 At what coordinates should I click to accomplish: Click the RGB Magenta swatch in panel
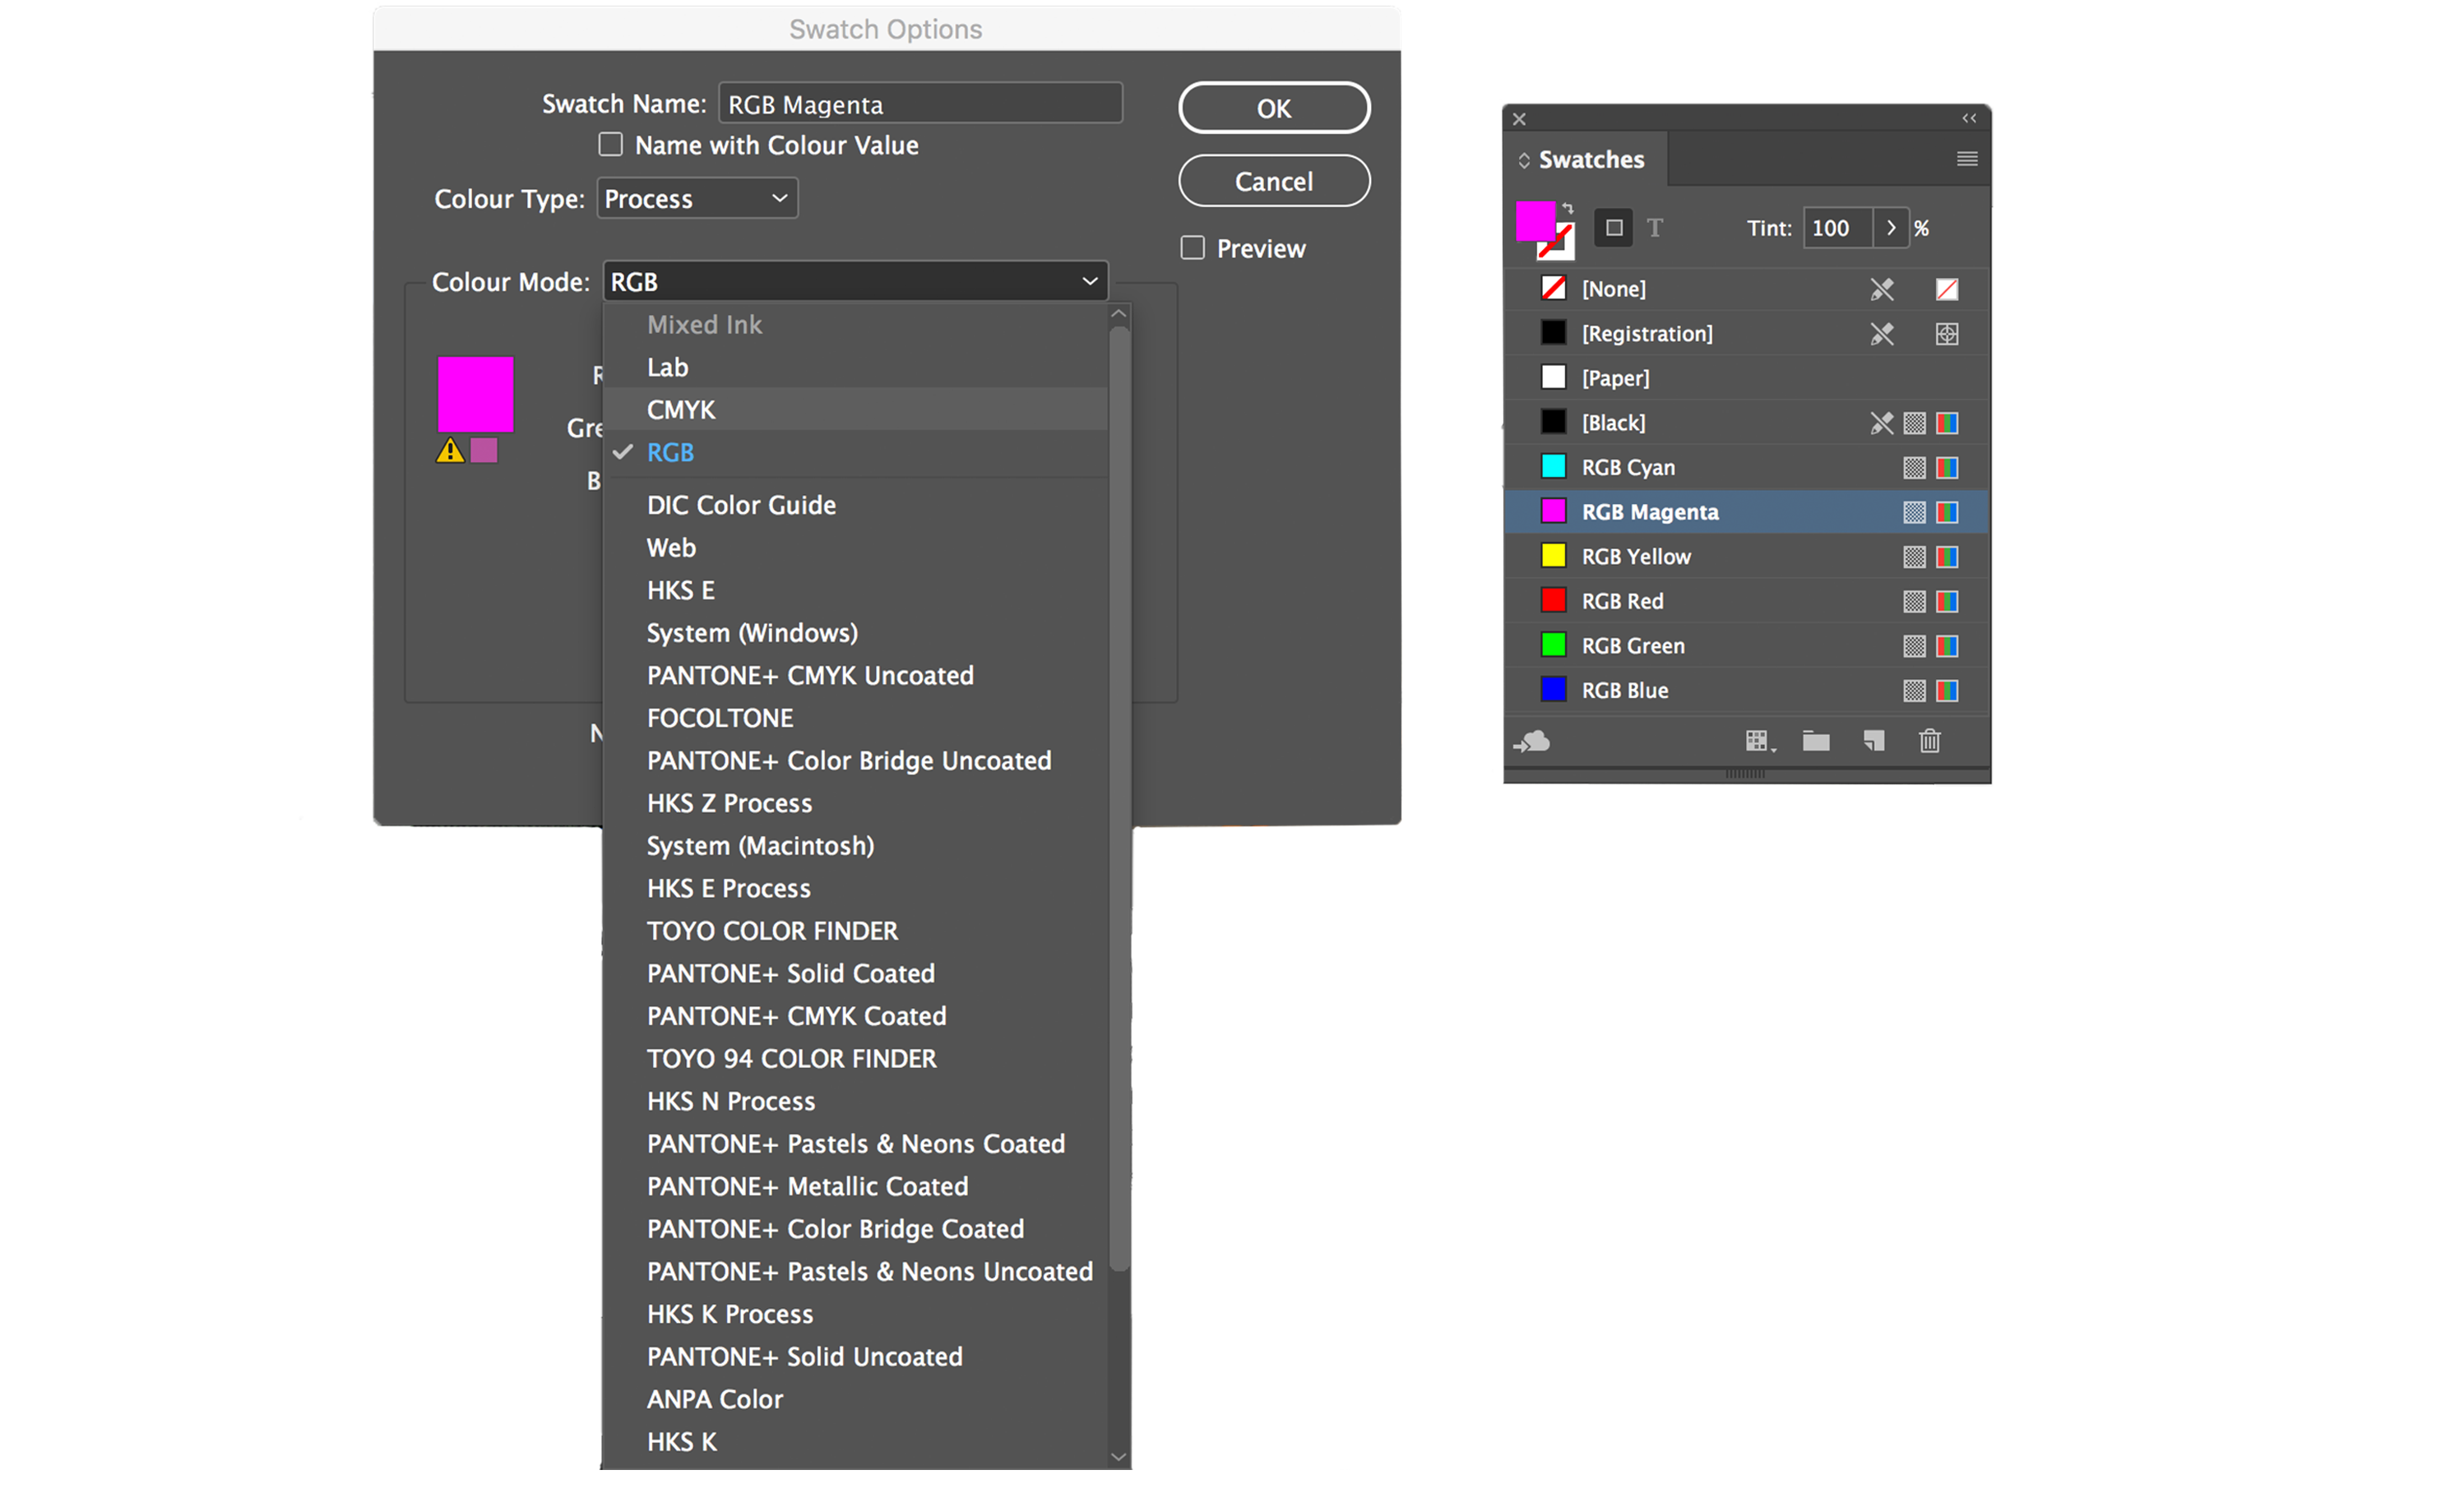(1651, 511)
